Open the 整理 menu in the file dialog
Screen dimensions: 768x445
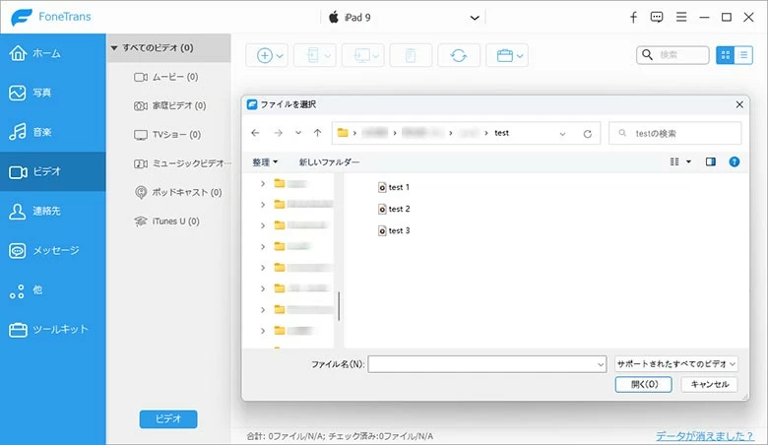click(265, 161)
